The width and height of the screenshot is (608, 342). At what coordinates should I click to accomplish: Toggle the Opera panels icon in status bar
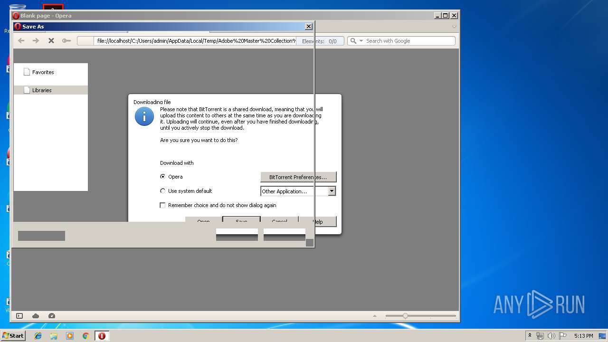(x=19, y=316)
